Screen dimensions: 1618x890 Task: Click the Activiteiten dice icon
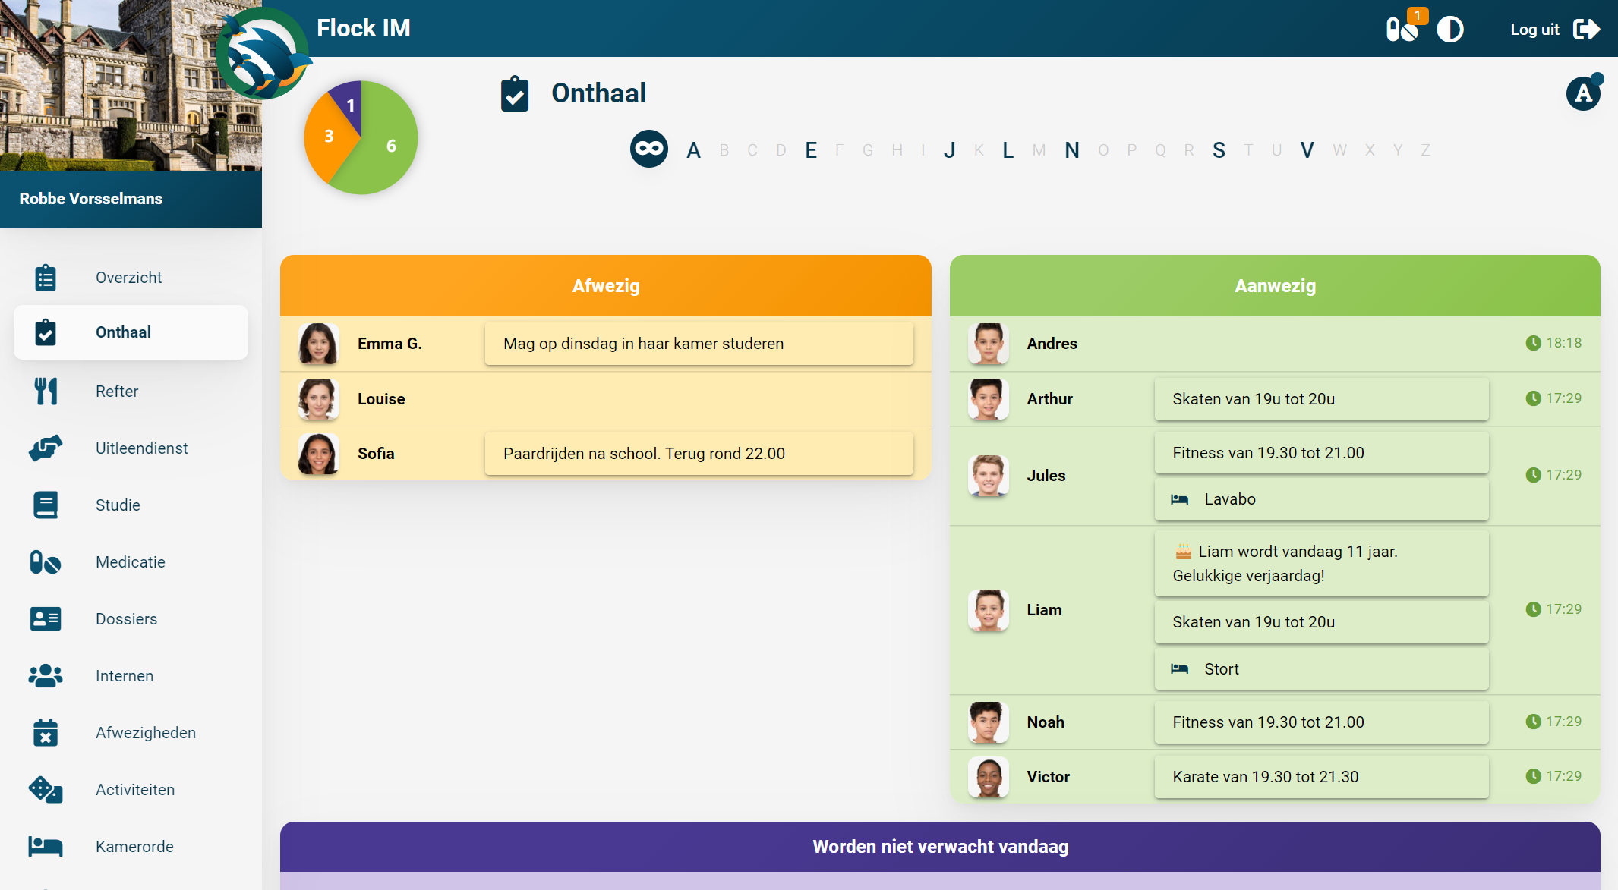click(x=46, y=790)
